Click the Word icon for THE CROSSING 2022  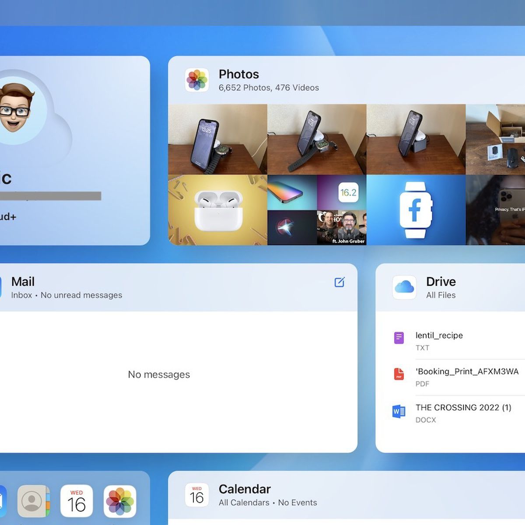point(399,411)
